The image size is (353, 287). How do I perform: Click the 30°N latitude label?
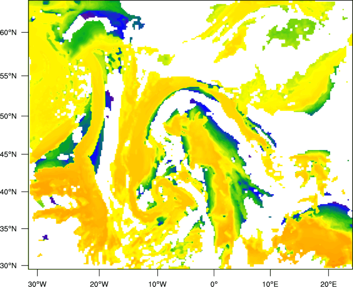click(8, 266)
